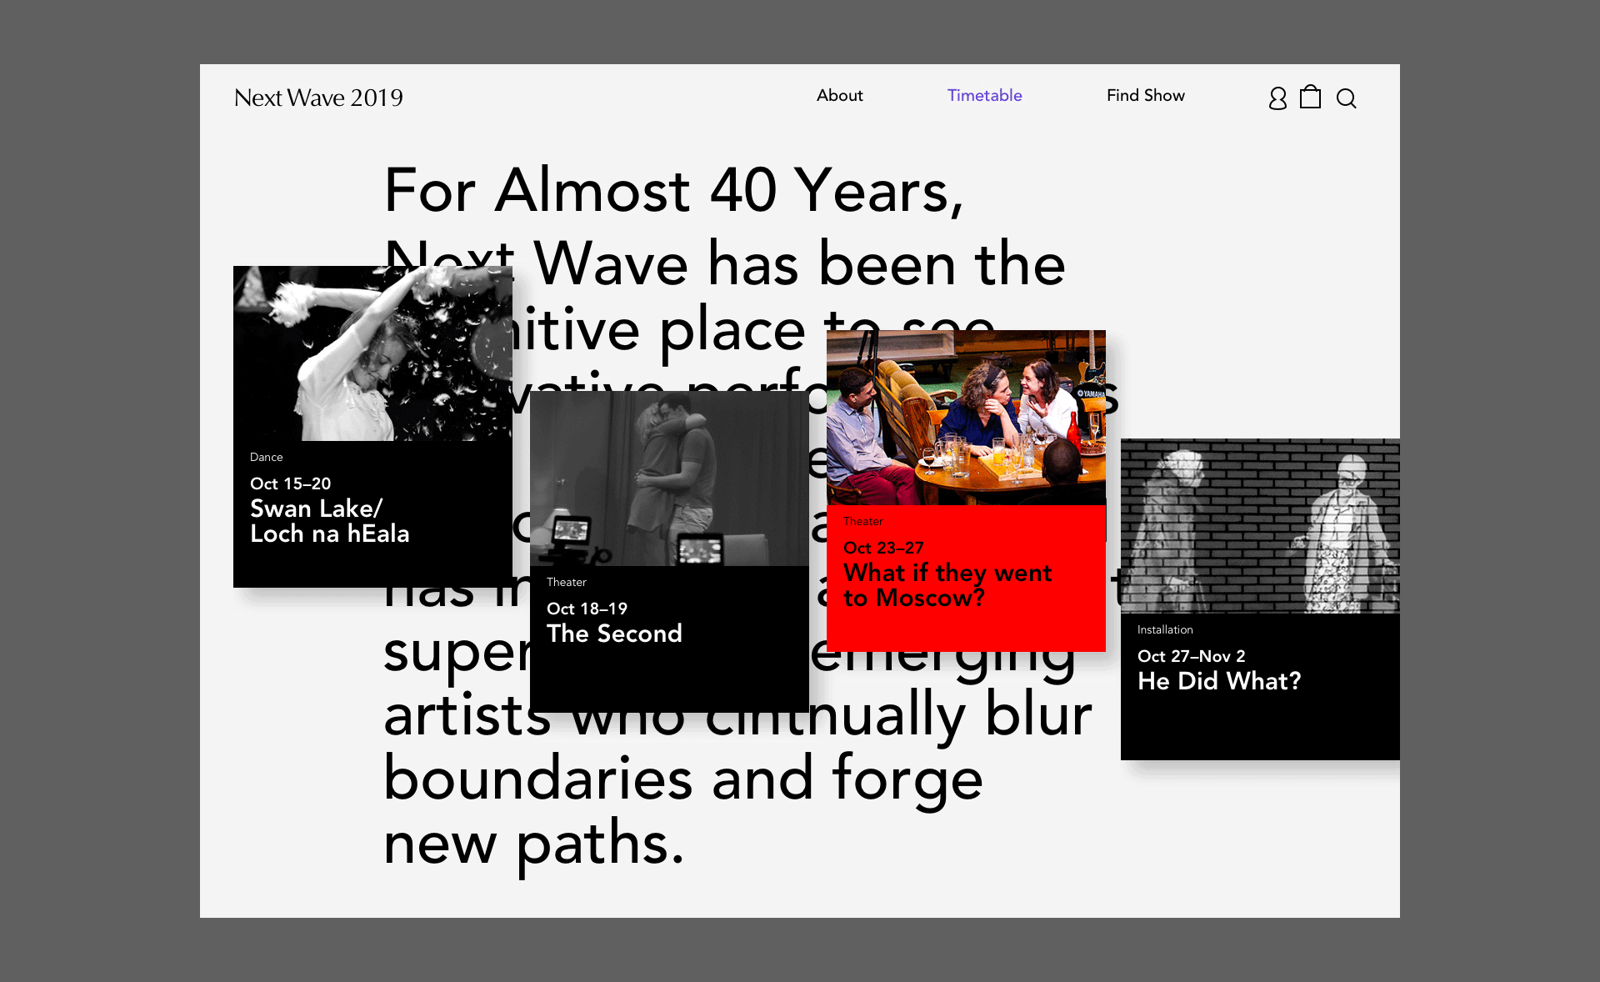
Task: Click The Second embracing couple photo
Action: (669, 478)
